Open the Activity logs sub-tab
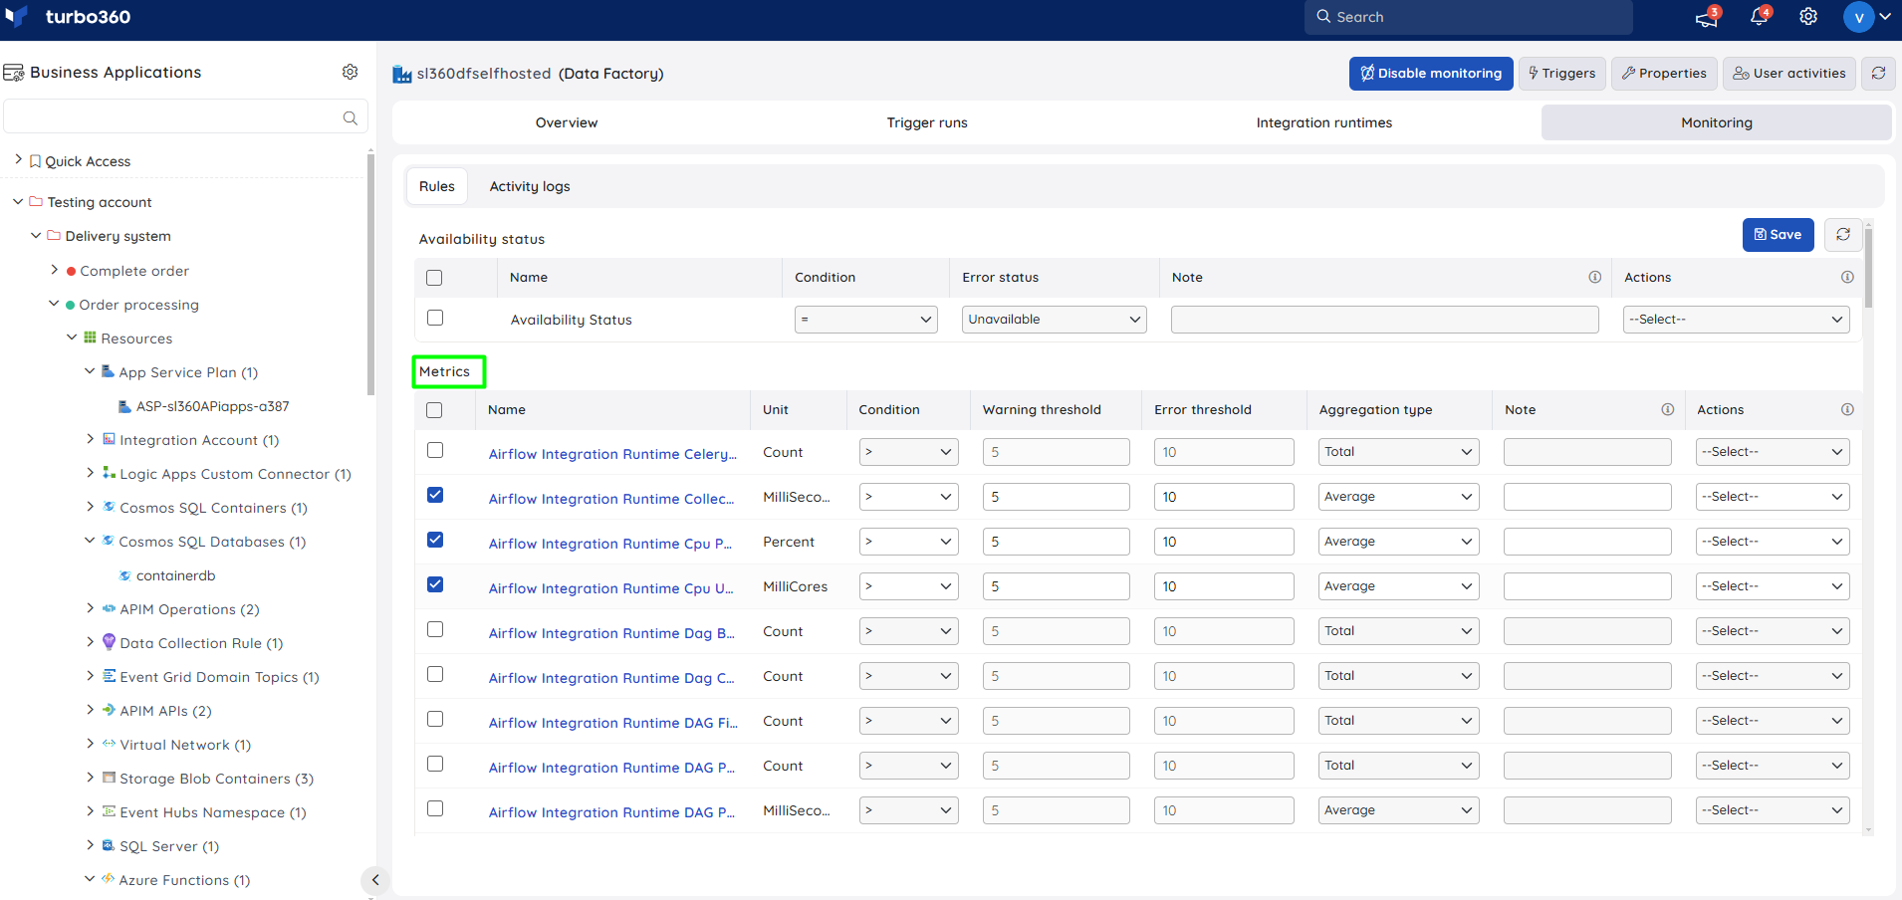 click(x=530, y=186)
